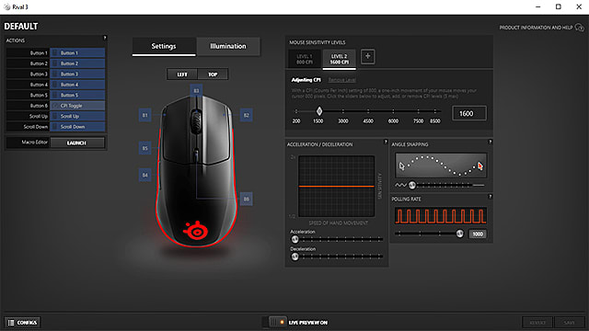Image resolution: width=589 pixels, height=331 pixels.
Task: Click the Adjusting CPI heading
Action: [x=306, y=80]
